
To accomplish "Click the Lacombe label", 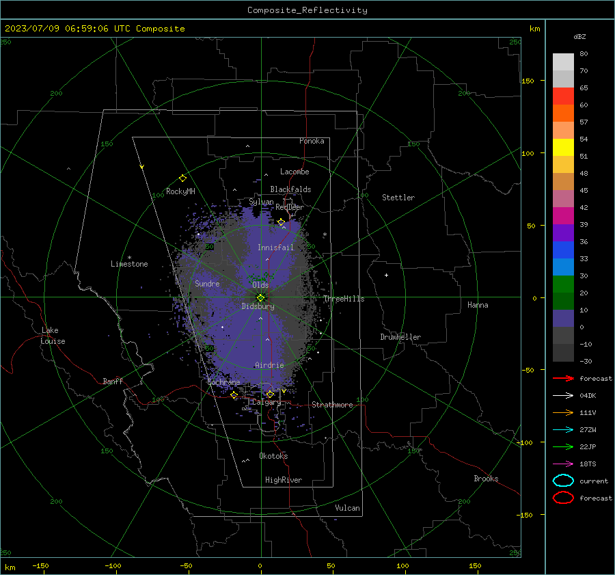I will click(295, 172).
